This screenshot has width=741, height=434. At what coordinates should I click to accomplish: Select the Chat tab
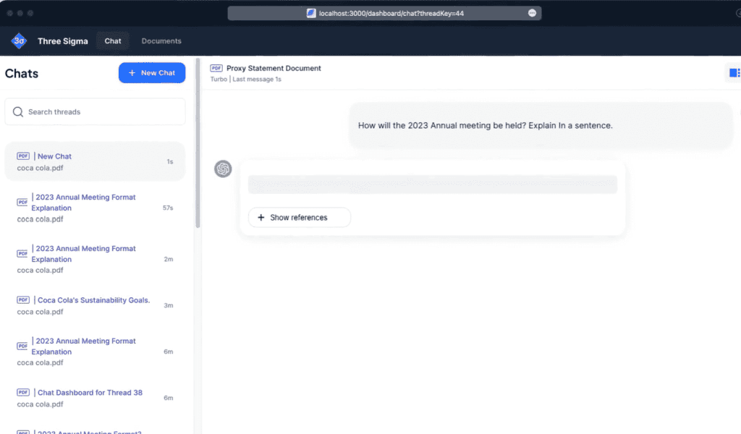tap(113, 41)
